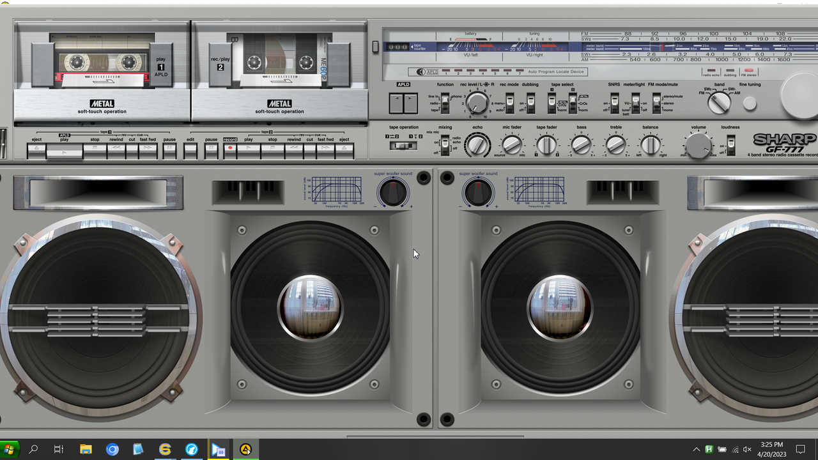Stop tape 1 playback
Screen dimensions: 818x460
tap(95, 151)
